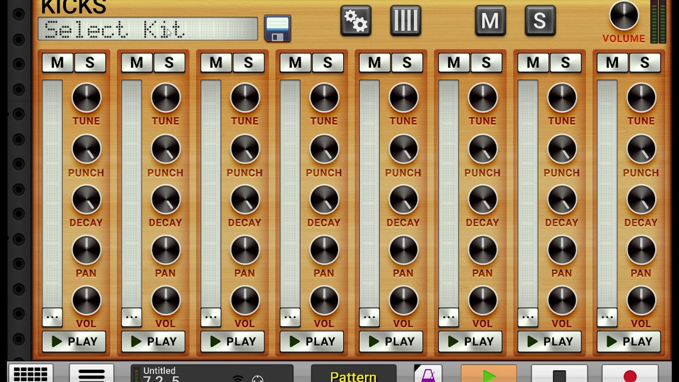Image resolution: width=679 pixels, height=382 pixels.
Task: Click the Untitled project name display
Action: tap(159, 371)
